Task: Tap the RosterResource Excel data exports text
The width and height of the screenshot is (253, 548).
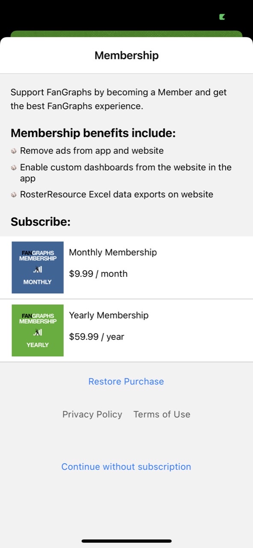Action: [x=116, y=194]
